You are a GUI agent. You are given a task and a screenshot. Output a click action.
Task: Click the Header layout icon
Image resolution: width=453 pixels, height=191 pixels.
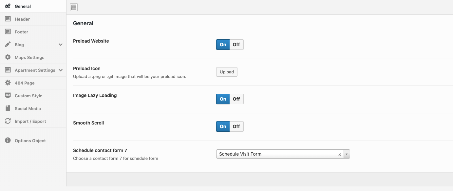pyautogui.click(x=8, y=19)
